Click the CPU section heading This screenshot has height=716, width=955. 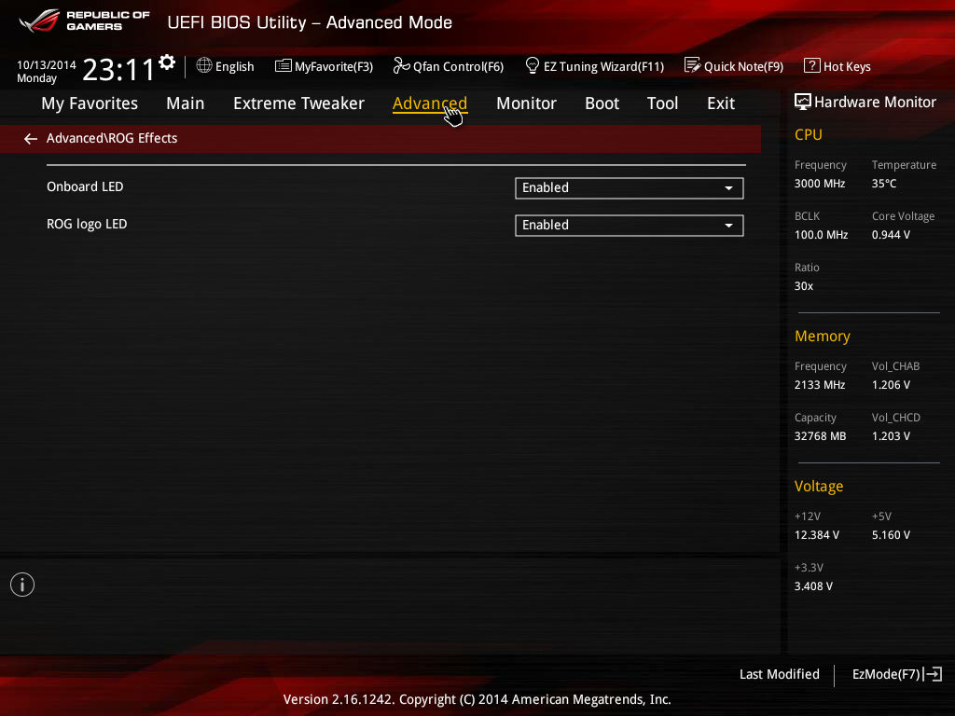809,134
